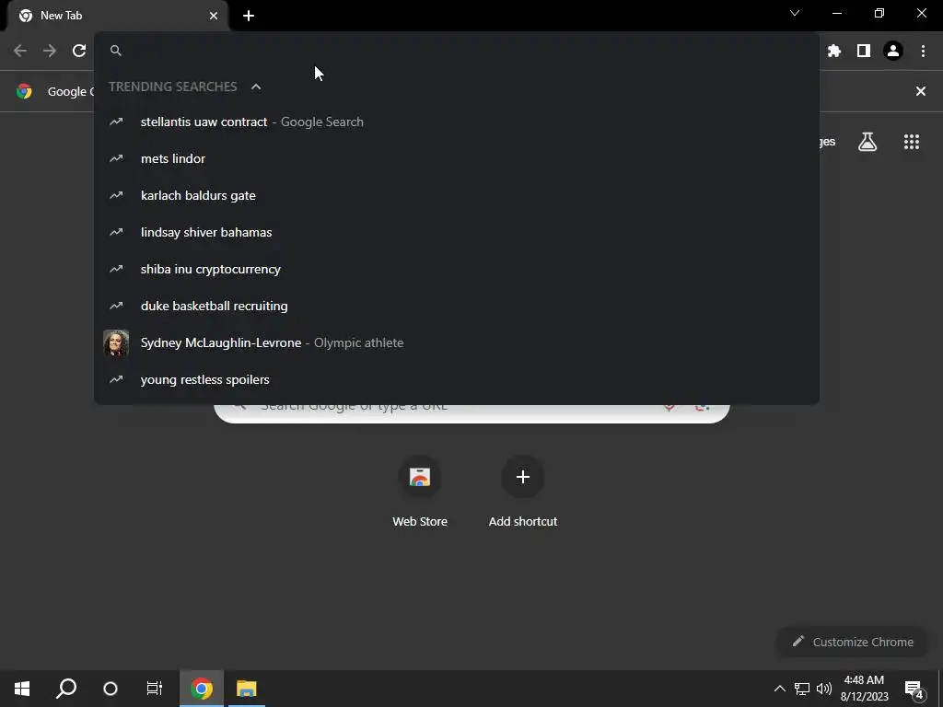Open the Google apps grid
This screenshot has width=943, height=707.
(912, 142)
